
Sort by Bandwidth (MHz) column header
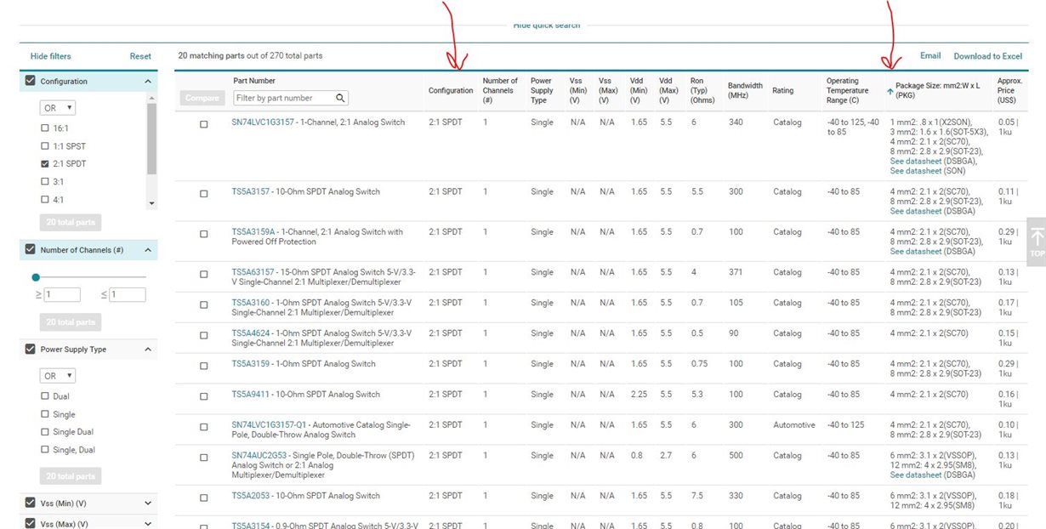pos(745,90)
